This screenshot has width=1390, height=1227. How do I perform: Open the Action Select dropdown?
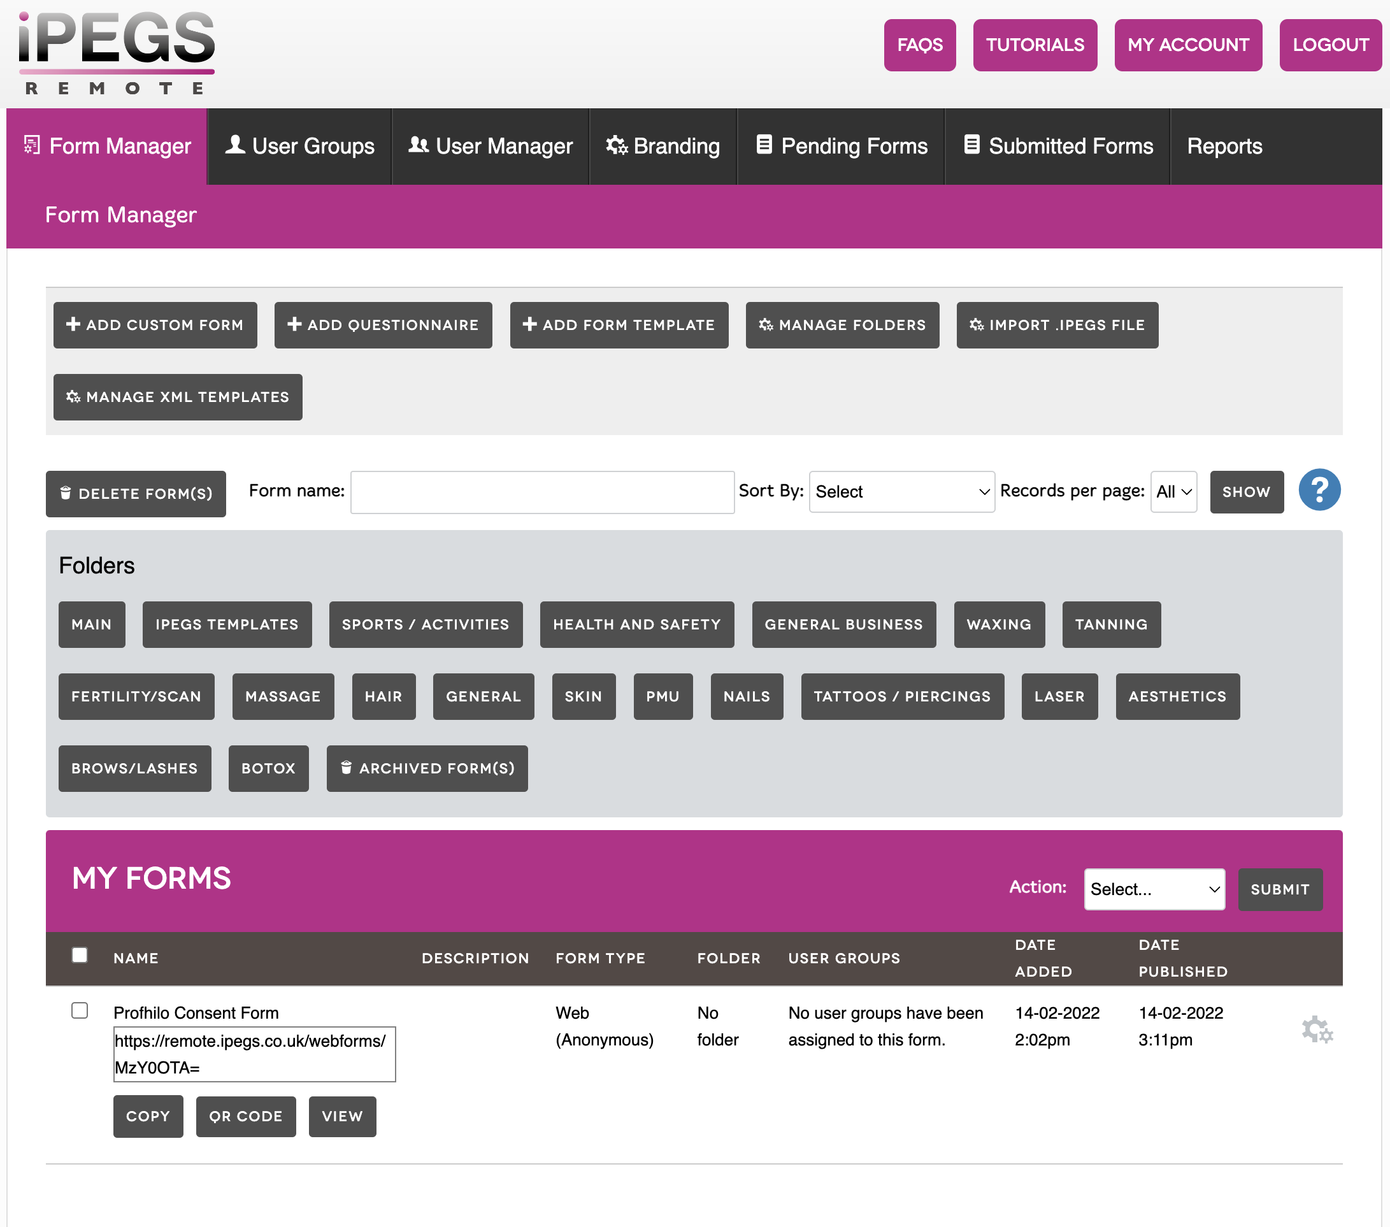tap(1154, 889)
